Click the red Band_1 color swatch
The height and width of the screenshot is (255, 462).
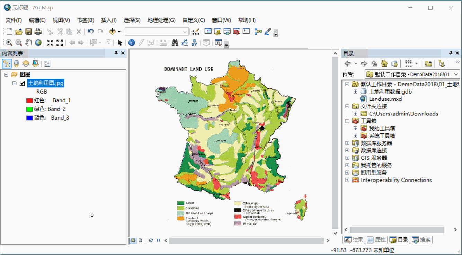[29, 100]
